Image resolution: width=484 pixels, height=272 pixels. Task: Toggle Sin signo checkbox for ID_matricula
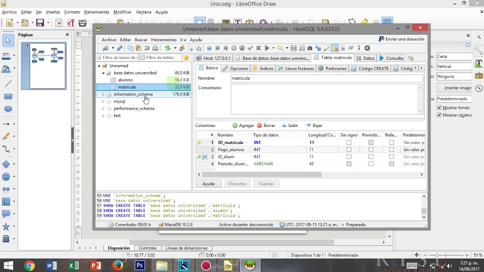tap(349, 142)
